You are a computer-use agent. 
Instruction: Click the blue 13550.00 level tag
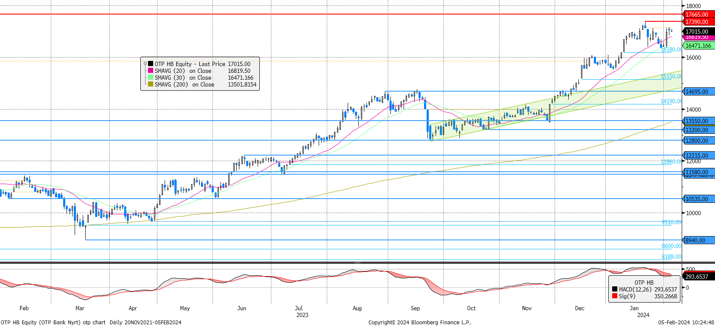click(x=699, y=121)
